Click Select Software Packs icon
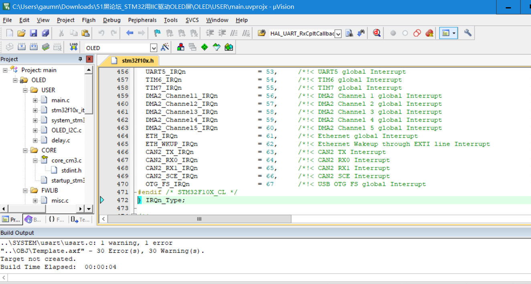 (217, 47)
